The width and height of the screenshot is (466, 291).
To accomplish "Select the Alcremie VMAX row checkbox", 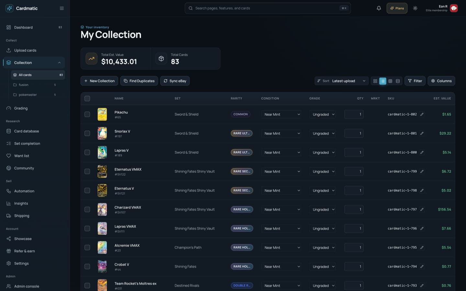I will click(x=87, y=248).
